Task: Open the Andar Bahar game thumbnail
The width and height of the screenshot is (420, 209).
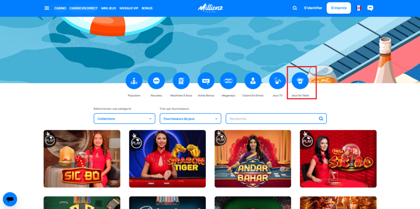Action: pyautogui.click(x=253, y=159)
